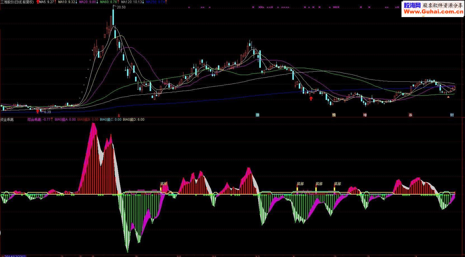Click the 三湘股份 chart title
The image size is (465, 257).
coord(17,2)
